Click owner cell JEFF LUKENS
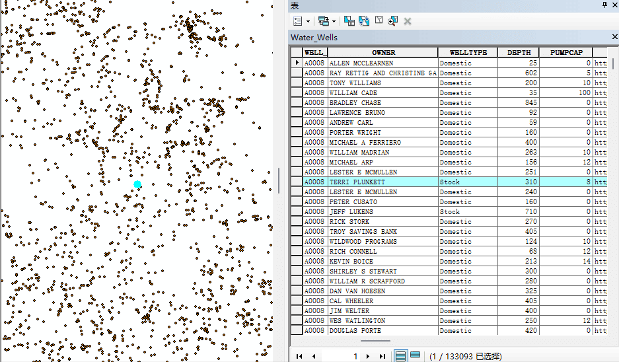 (x=383, y=211)
